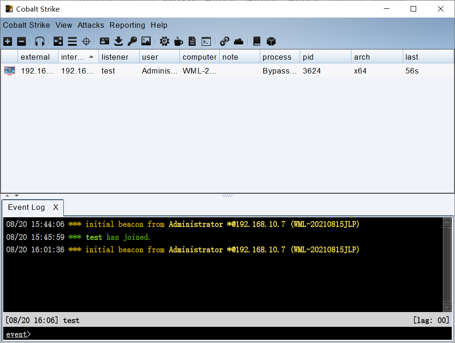455x343 pixels.
Task: Sort by the user column header
Action: click(x=160, y=57)
